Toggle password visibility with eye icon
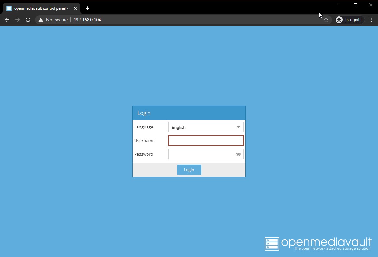Screen dimensions: 378x257 coord(238,154)
